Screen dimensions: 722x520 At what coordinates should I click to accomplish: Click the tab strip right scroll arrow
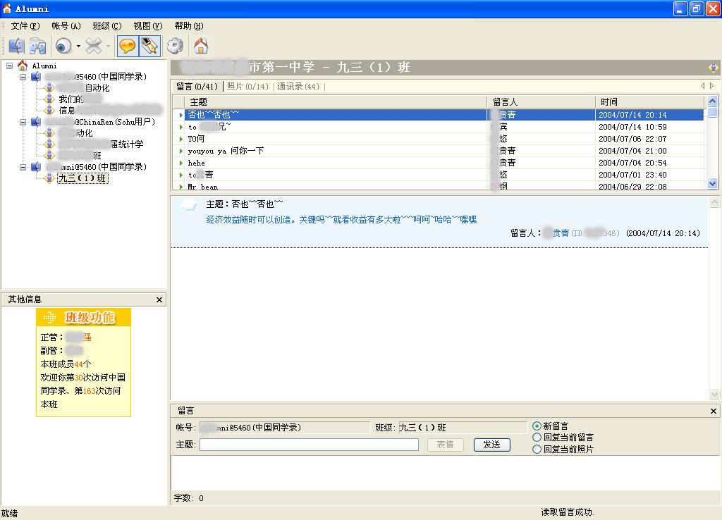pyautogui.click(x=712, y=86)
